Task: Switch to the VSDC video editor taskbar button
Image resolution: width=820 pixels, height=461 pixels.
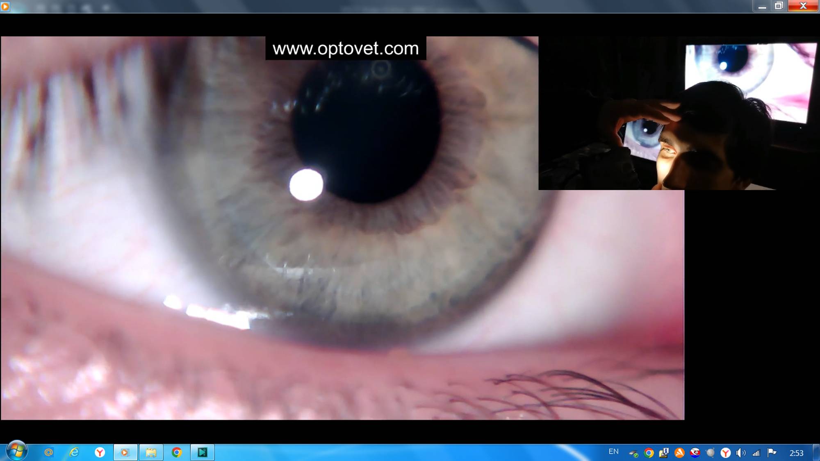Action: (x=203, y=452)
